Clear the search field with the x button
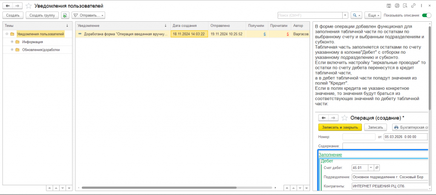Image resolution: width=436 pixels, height=195 pixels. point(345,15)
